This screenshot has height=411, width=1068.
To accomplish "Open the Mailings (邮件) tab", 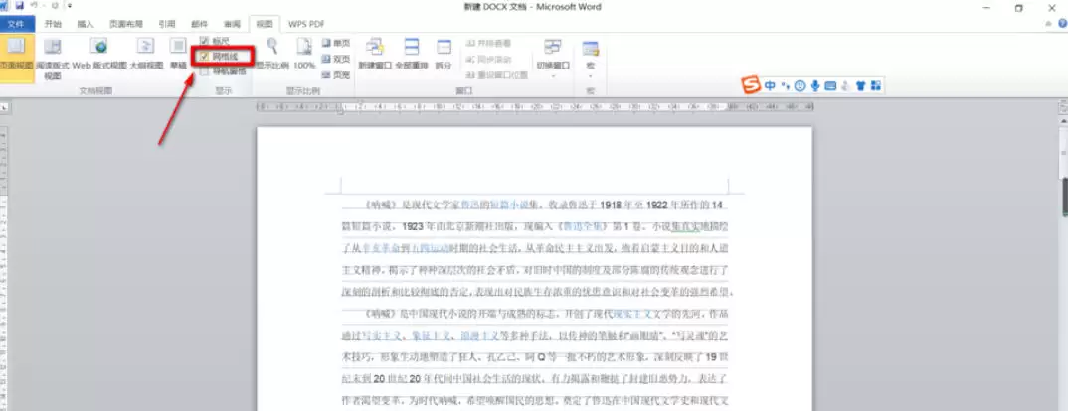I will [200, 24].
